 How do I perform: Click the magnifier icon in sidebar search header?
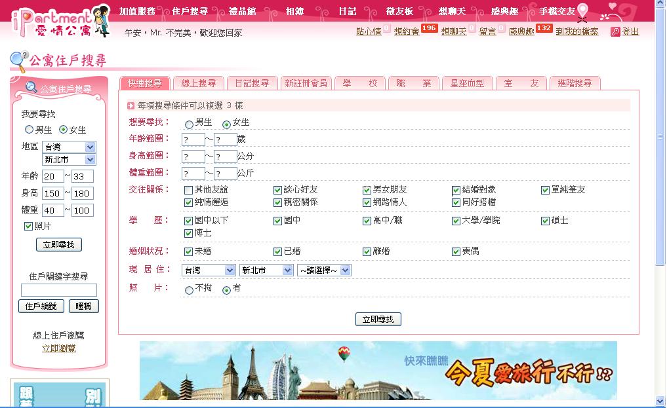[x=31, y=88]
